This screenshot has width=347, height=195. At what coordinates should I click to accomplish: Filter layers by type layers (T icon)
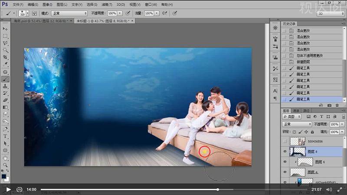pos(321,117)
